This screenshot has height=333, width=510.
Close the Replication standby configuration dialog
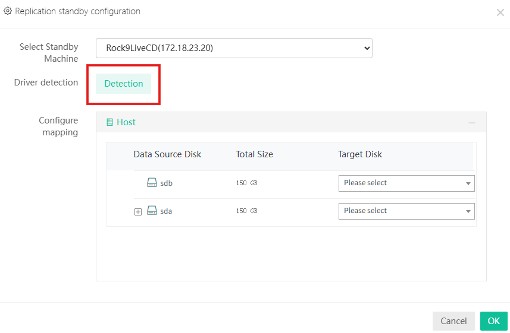500,12
